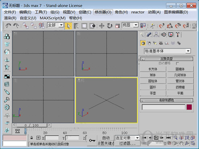Click reactor Spring coil icon
This screenshot has height=149, width=199.
point(7,84)
